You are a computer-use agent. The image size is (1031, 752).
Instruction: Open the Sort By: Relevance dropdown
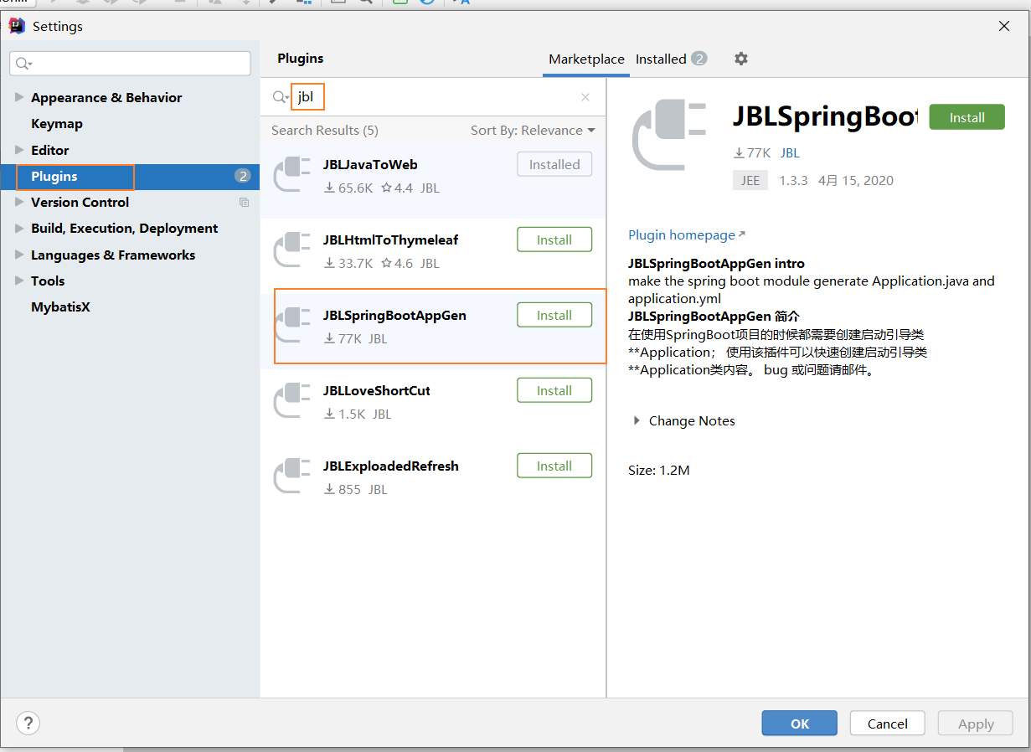[533, 130]
